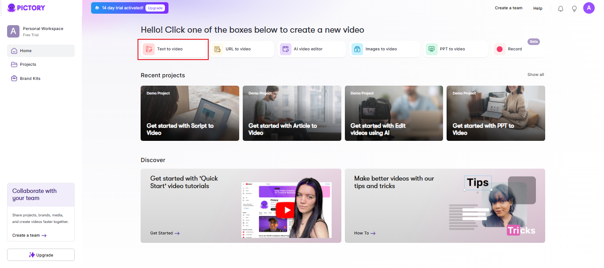Click the Beta badge above Record
This screenshot has width=604, height=268.
pos(534,42)
